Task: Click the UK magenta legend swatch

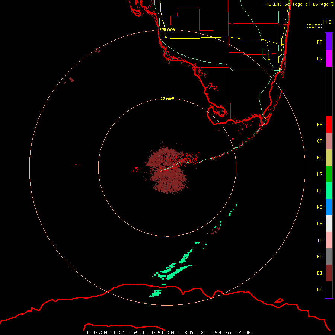Action: tap(329, 58)
